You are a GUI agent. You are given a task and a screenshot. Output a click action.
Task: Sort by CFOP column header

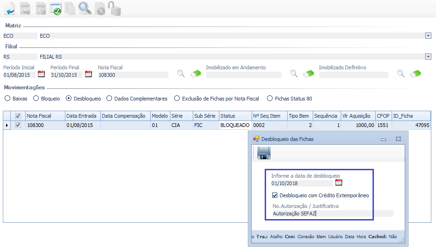click(384, 116)
